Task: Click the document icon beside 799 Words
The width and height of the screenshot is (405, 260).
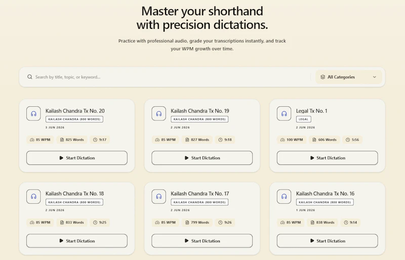Action: tap(187, 222)
